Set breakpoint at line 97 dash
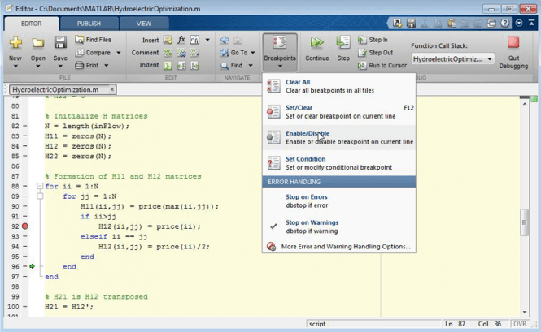The width and height of the screenshot is (541, 332). (25, 276)
